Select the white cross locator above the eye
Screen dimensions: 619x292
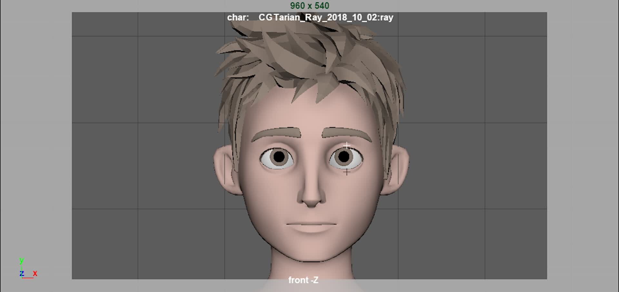(x=347, y=145)
